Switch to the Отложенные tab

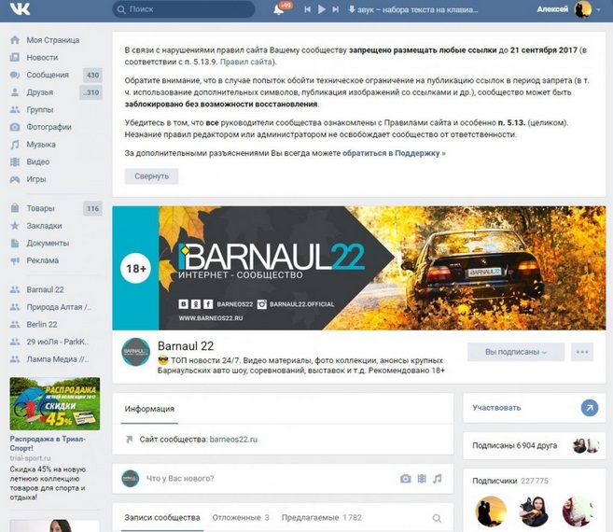click(x=240, y=517)
